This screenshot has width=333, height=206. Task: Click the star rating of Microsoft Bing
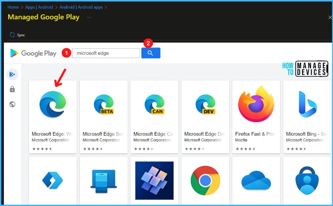coord(296,149)
